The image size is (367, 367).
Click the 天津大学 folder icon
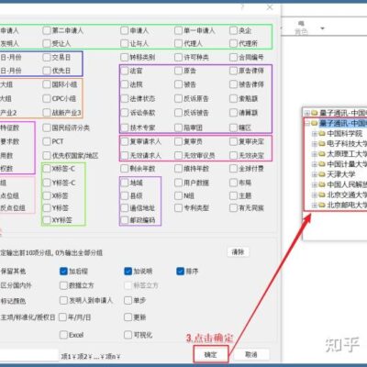tap(321, 174)
